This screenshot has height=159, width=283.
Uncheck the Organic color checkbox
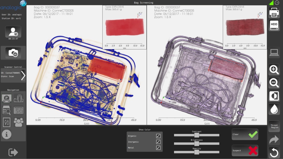158,136
